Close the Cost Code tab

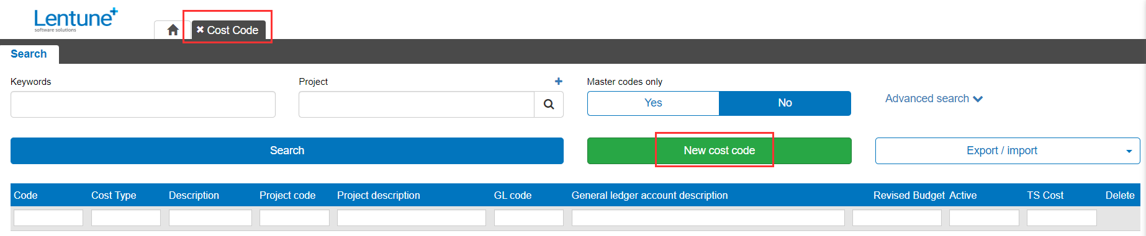(x=200, y=29)
